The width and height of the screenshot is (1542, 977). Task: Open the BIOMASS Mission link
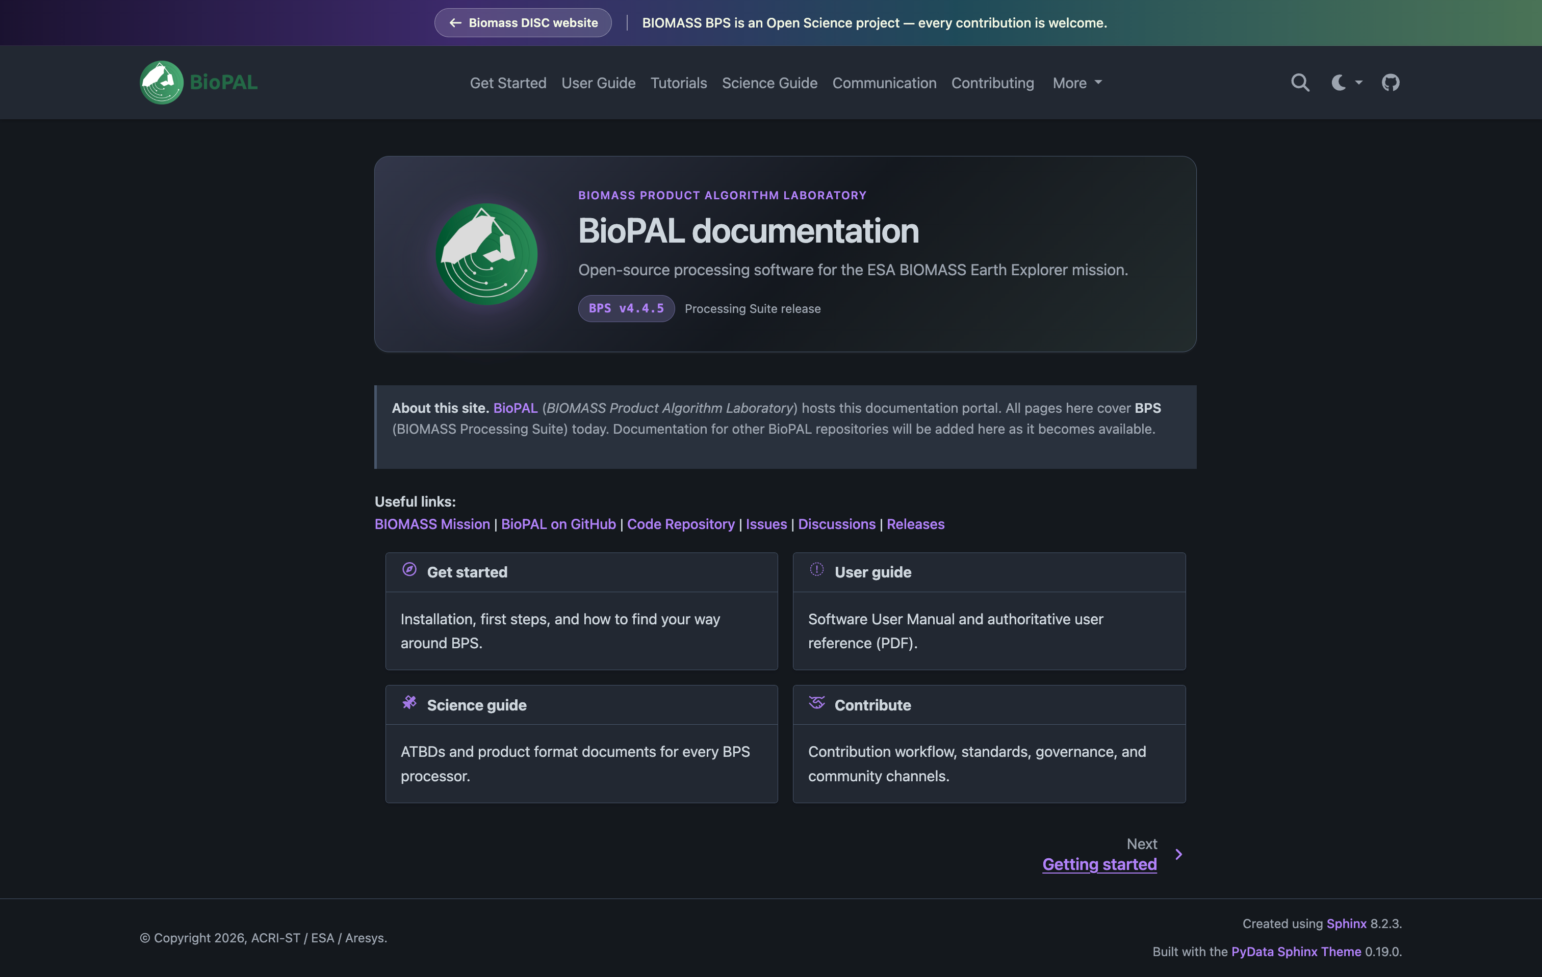coord(431,524)
